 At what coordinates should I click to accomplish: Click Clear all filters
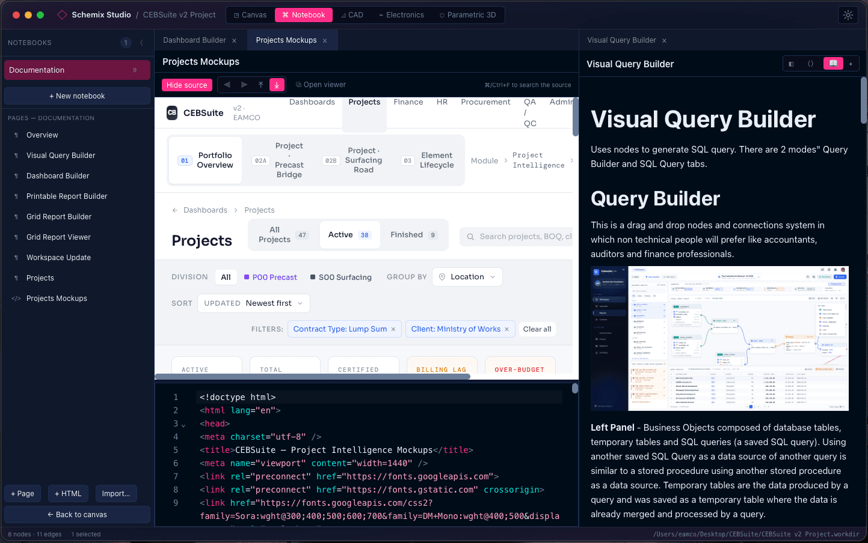[537, 329]
